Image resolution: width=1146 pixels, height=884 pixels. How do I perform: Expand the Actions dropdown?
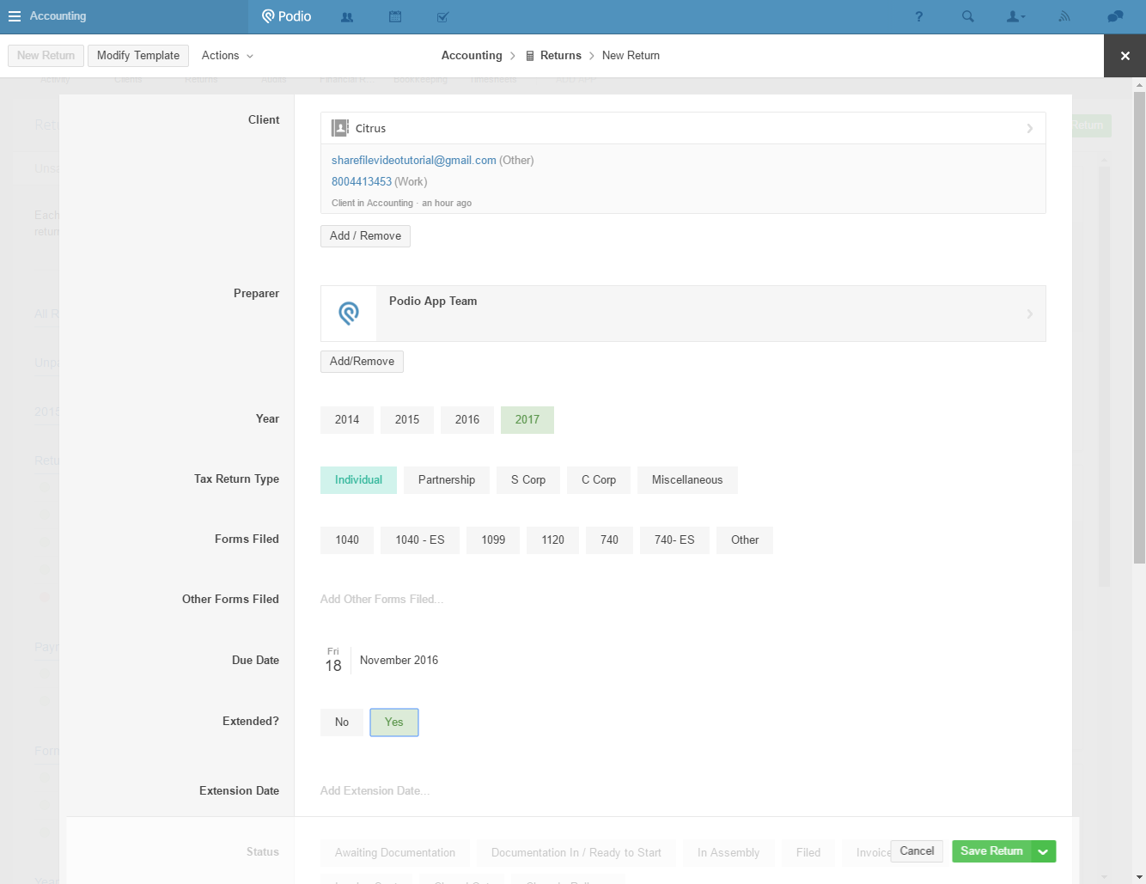point(227,56)
